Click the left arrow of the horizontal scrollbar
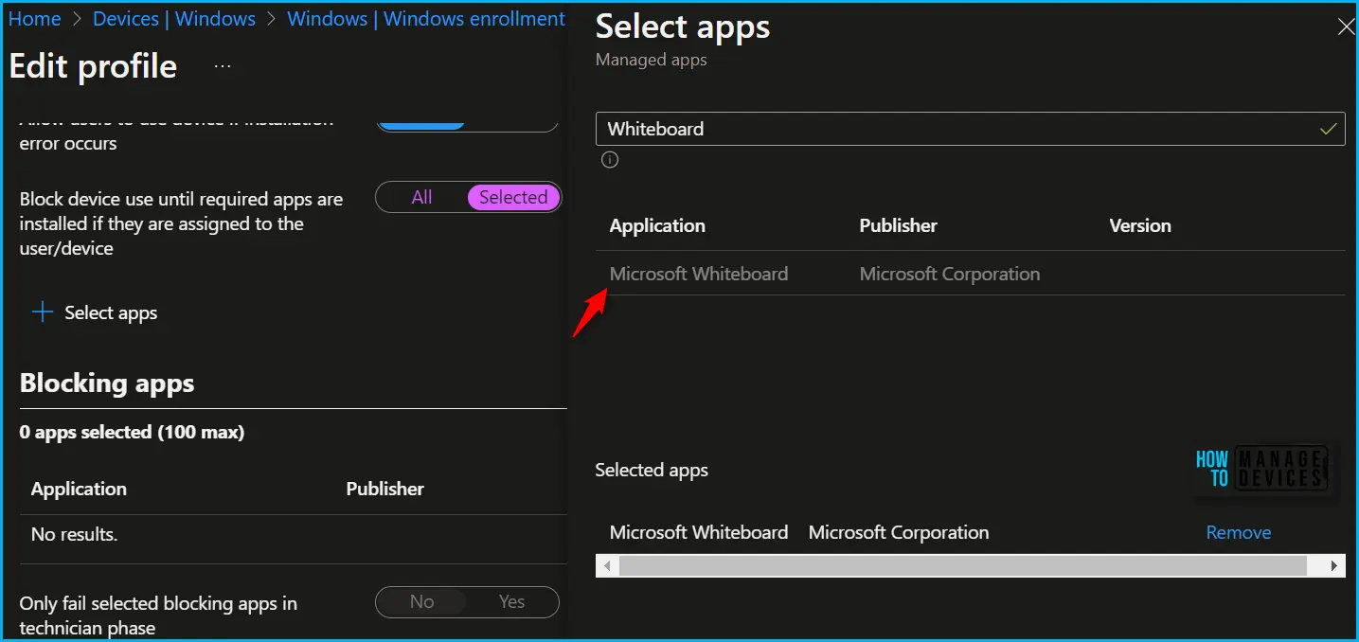The width and height of the screenshot is (1359, 642). pos(607,565)
